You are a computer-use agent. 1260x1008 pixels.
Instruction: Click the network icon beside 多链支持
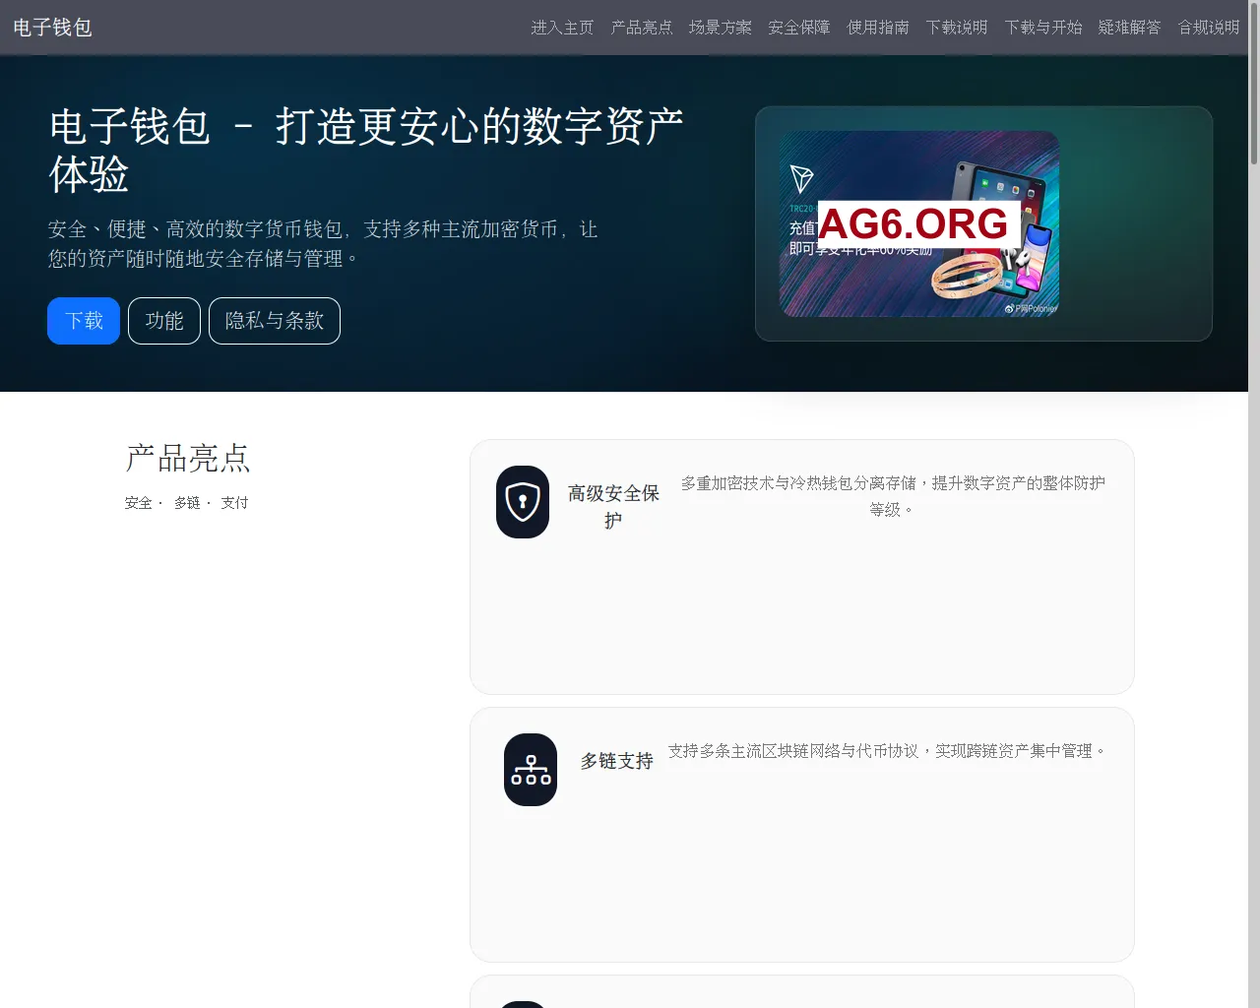pyautogui.click(x=531, y=770)
